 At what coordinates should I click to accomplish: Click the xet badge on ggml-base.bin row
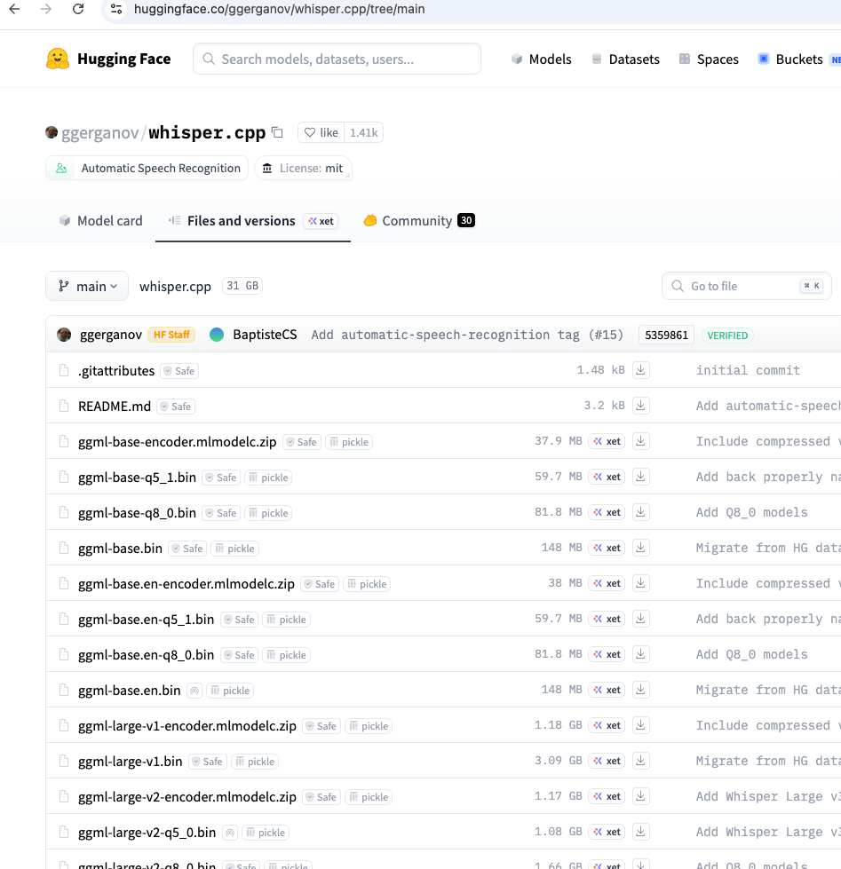(x=607, y=548)
